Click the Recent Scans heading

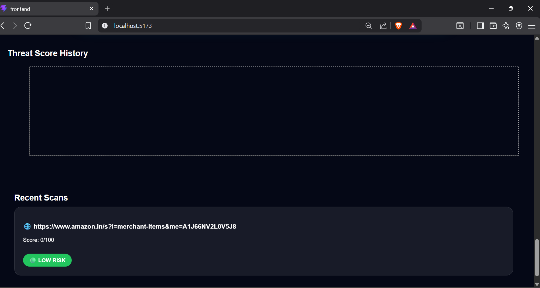[41, 198]
